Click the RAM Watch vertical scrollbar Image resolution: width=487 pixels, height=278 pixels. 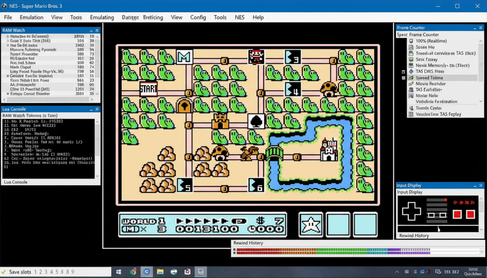97,65
